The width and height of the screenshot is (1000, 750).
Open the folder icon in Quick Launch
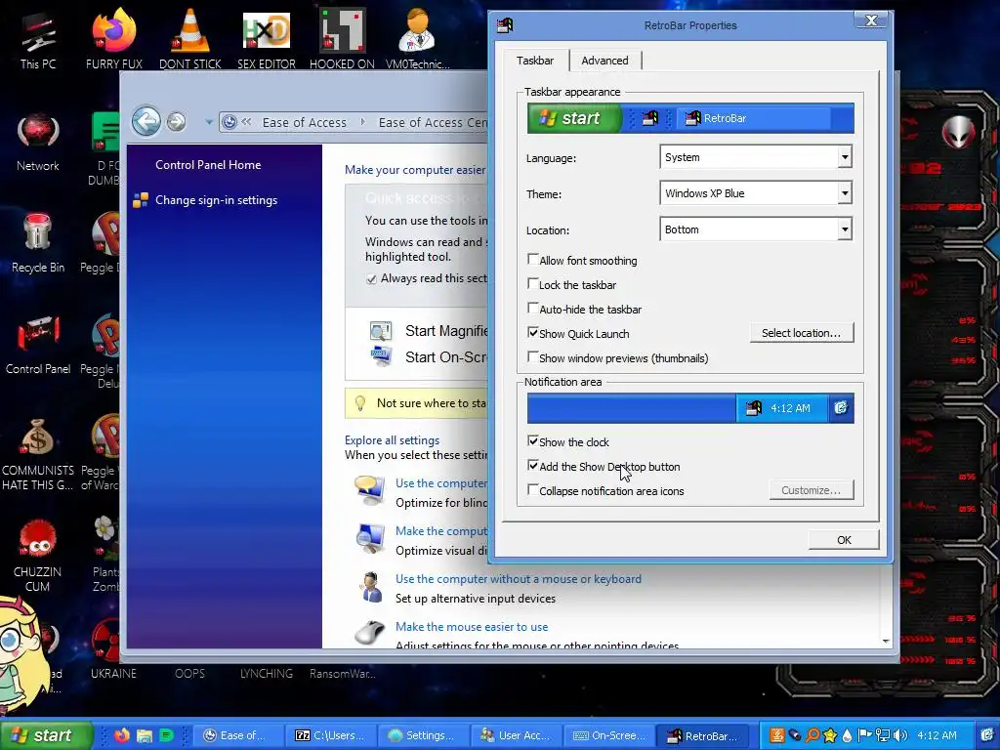click(x=145, y=735)
